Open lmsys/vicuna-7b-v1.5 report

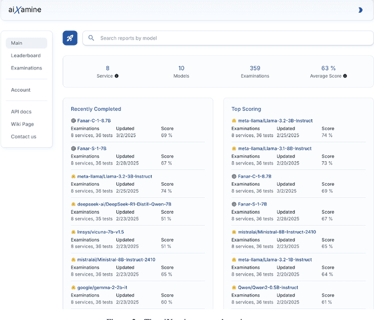coord(101,232)
